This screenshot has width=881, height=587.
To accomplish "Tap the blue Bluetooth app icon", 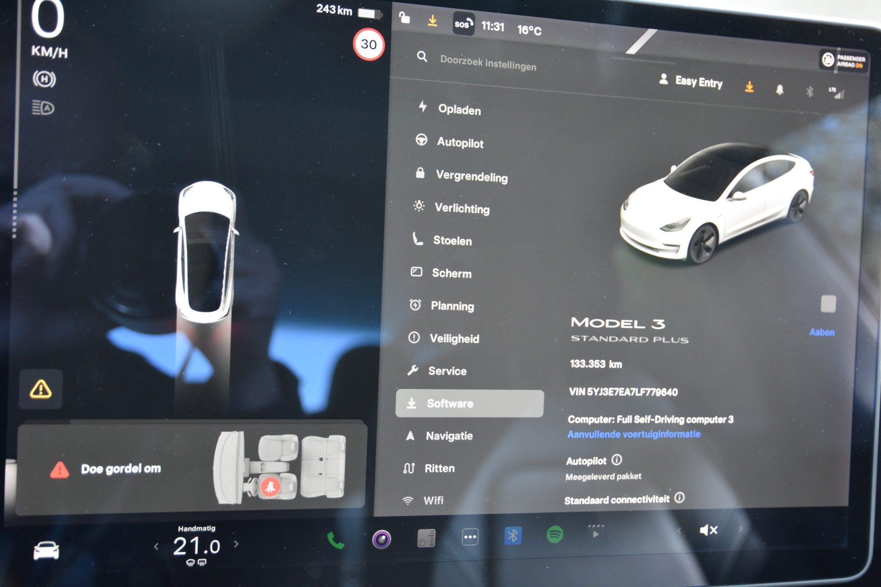I will click(x=513, y=536).
